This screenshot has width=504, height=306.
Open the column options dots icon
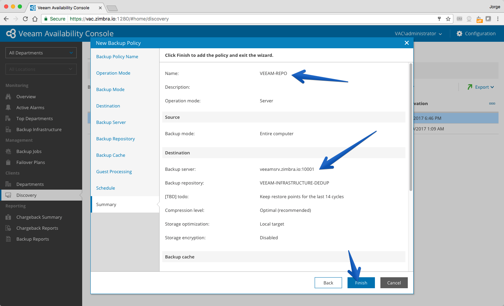pos(492,103)
